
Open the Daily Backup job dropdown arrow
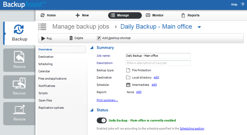(199, 27)
